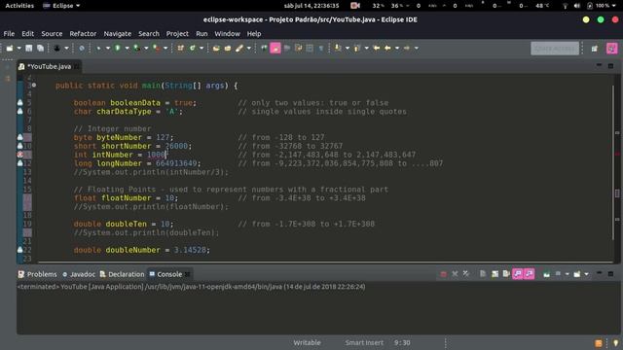
Task: Click the Next Annotation icon
Action: [338, 48]
